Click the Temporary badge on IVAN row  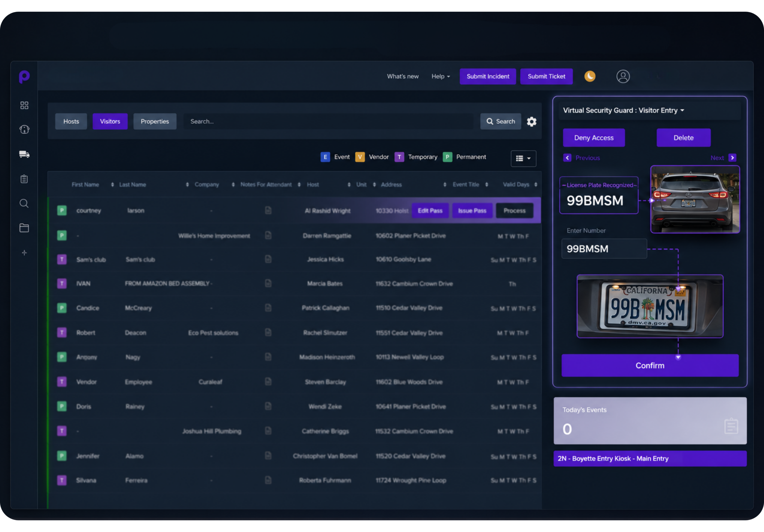tap(62, 283)
